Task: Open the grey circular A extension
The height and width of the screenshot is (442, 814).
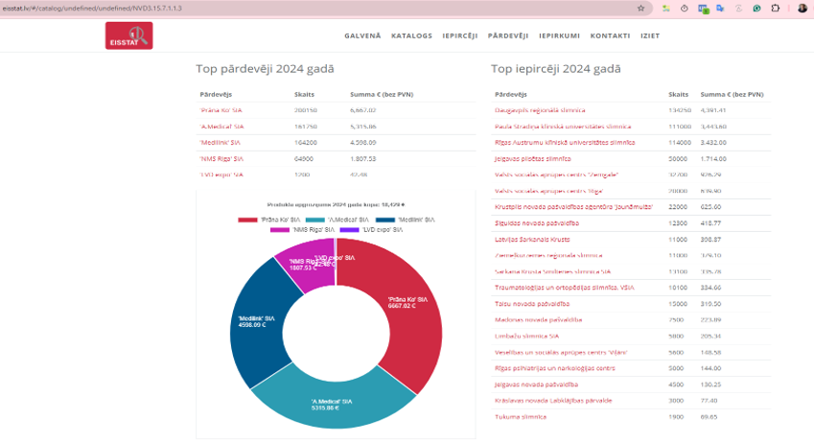Action: coord(738,9)
